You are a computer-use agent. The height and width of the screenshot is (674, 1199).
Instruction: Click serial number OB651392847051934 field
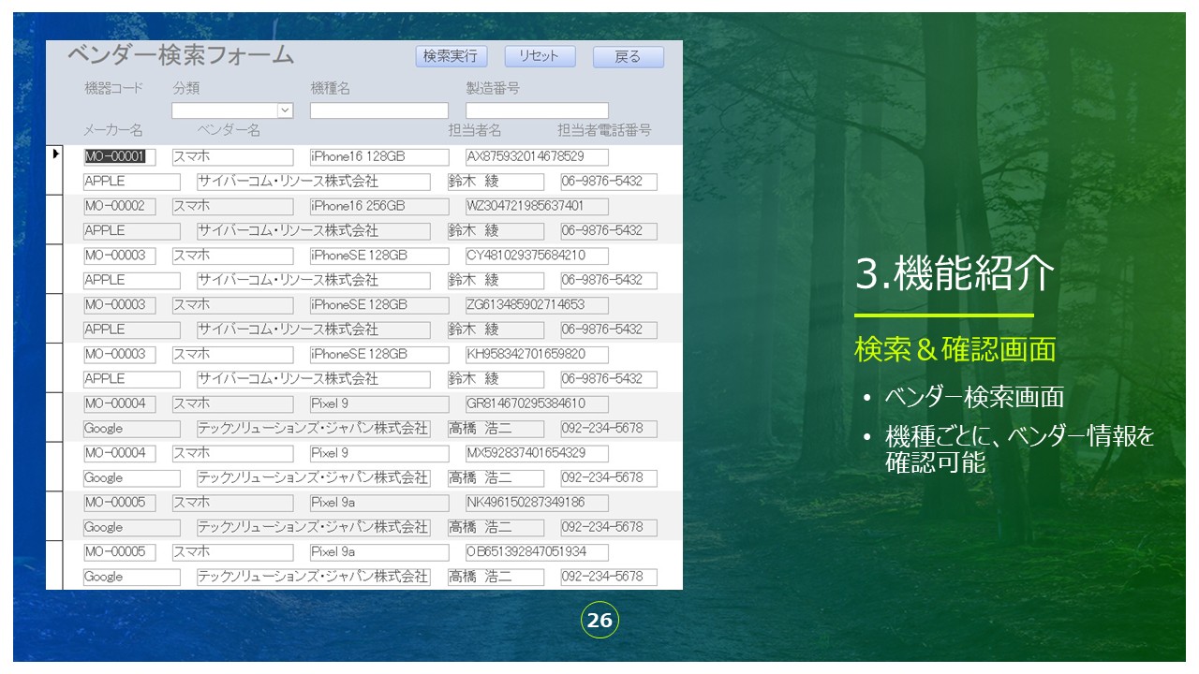(x=537, y=552)
